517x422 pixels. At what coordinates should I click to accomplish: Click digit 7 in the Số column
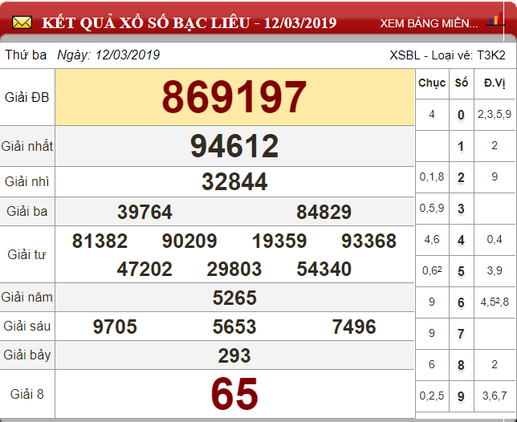(x=462, y=334)
